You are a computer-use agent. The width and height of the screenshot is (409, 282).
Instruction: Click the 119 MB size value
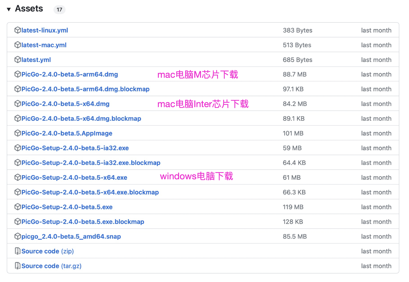click(293, 207)
